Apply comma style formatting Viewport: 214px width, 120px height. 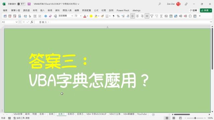[113, 16]
